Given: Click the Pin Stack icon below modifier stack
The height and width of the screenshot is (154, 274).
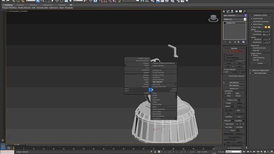Looking at the screenshot, I should point(225,42).
